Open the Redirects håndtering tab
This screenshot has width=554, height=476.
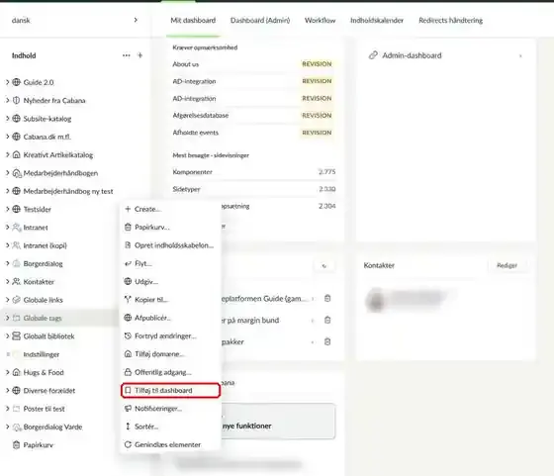click(450, 21)
